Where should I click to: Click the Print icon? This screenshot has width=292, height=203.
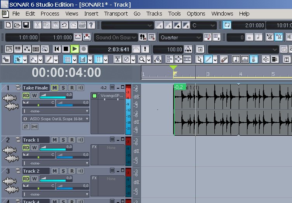pyautogui.click(x=82, y=25)
